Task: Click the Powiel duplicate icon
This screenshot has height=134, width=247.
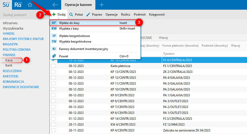Action: pos(54,56)
